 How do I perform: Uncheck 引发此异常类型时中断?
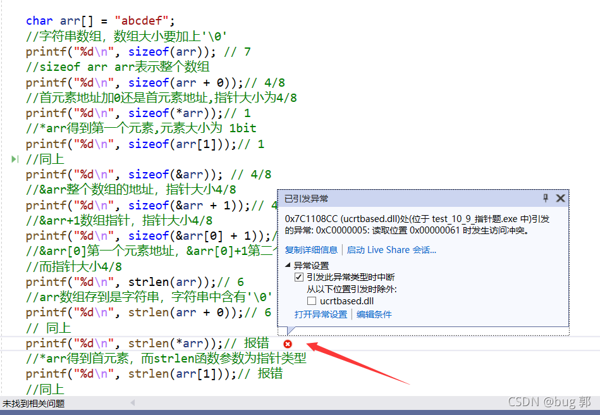(299, 277)
